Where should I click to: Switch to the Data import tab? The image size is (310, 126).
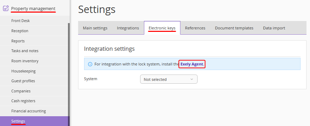(x=274, y=28)
